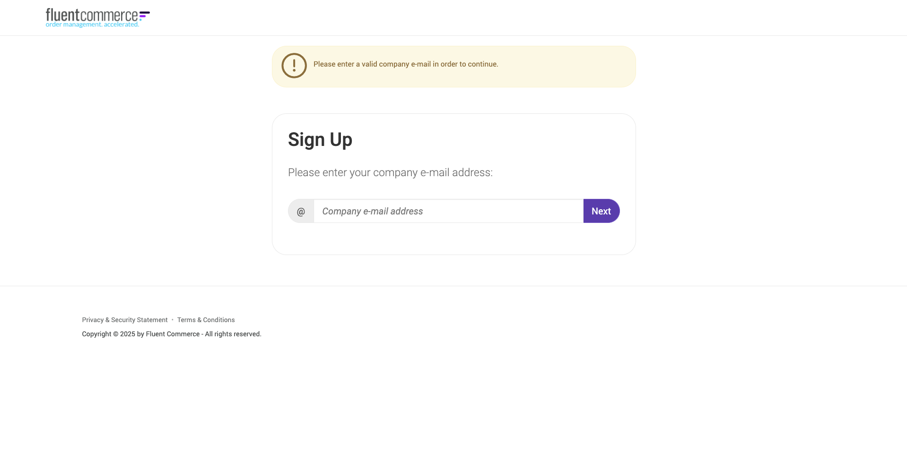The height and width of the screenshot is (452, 907).
Task: Click the Fluent Commerce logo
Action: 97,17
